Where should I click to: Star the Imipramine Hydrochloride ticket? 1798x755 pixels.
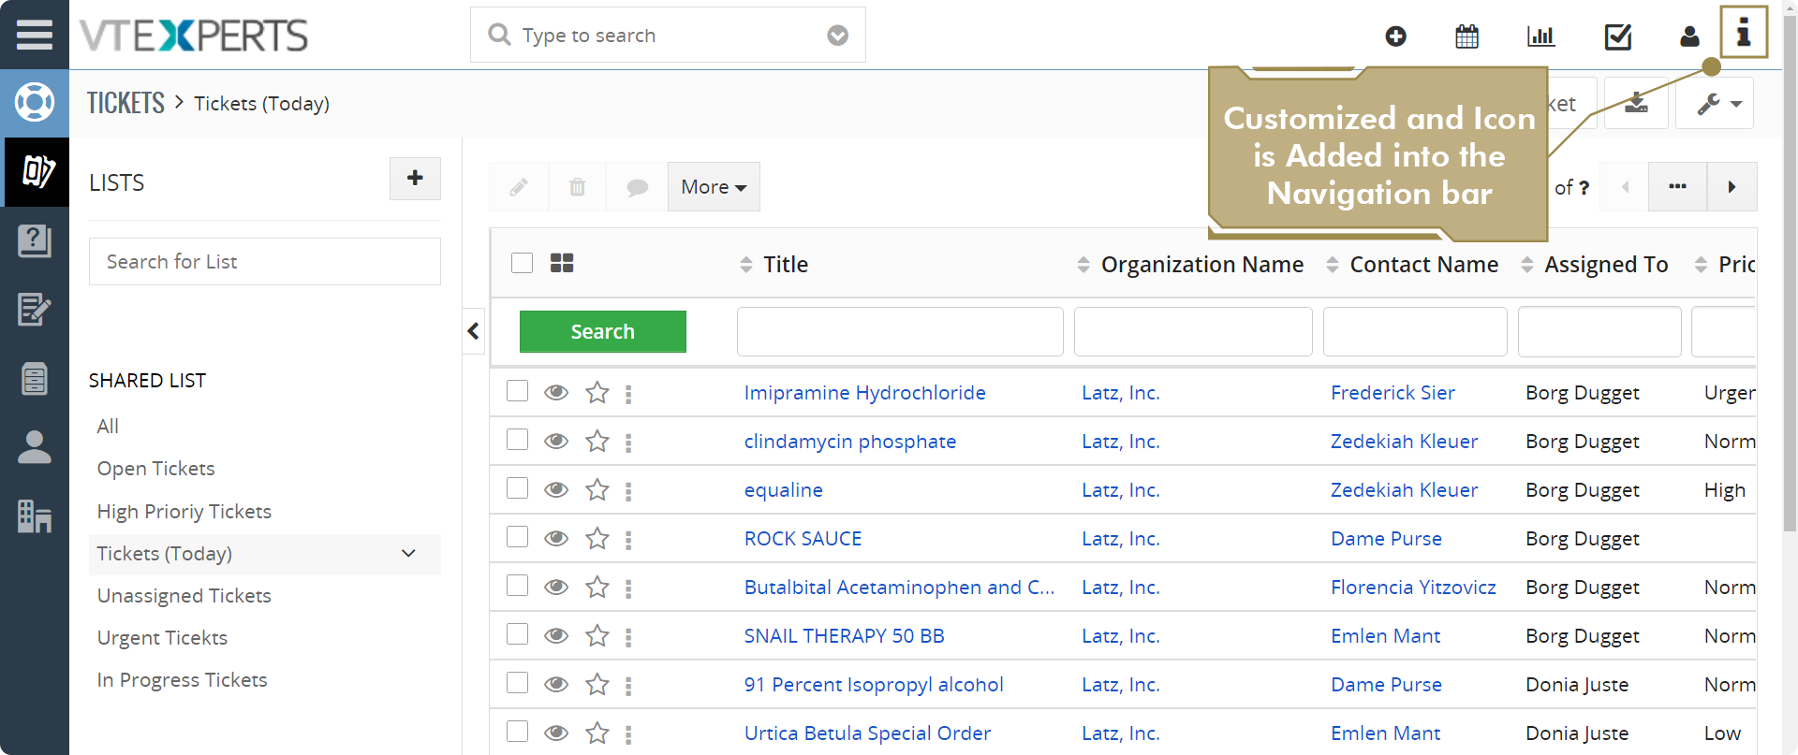(597, 393)
